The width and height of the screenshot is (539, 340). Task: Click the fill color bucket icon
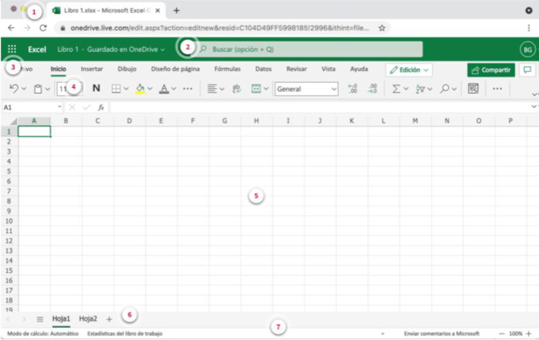pyautogui.click(x=140, y=88)
